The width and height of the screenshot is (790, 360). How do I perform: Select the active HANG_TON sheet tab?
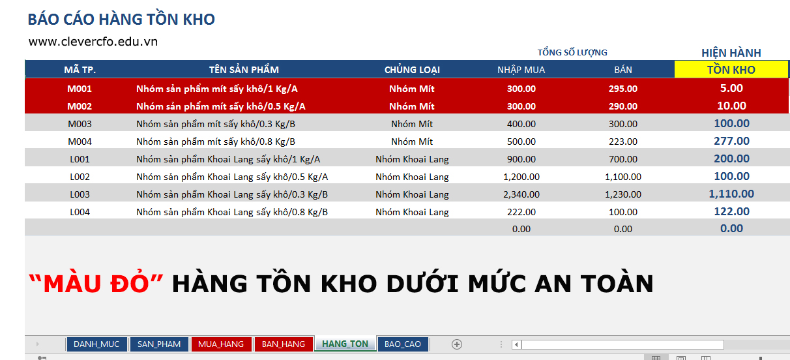click(345, 344)
